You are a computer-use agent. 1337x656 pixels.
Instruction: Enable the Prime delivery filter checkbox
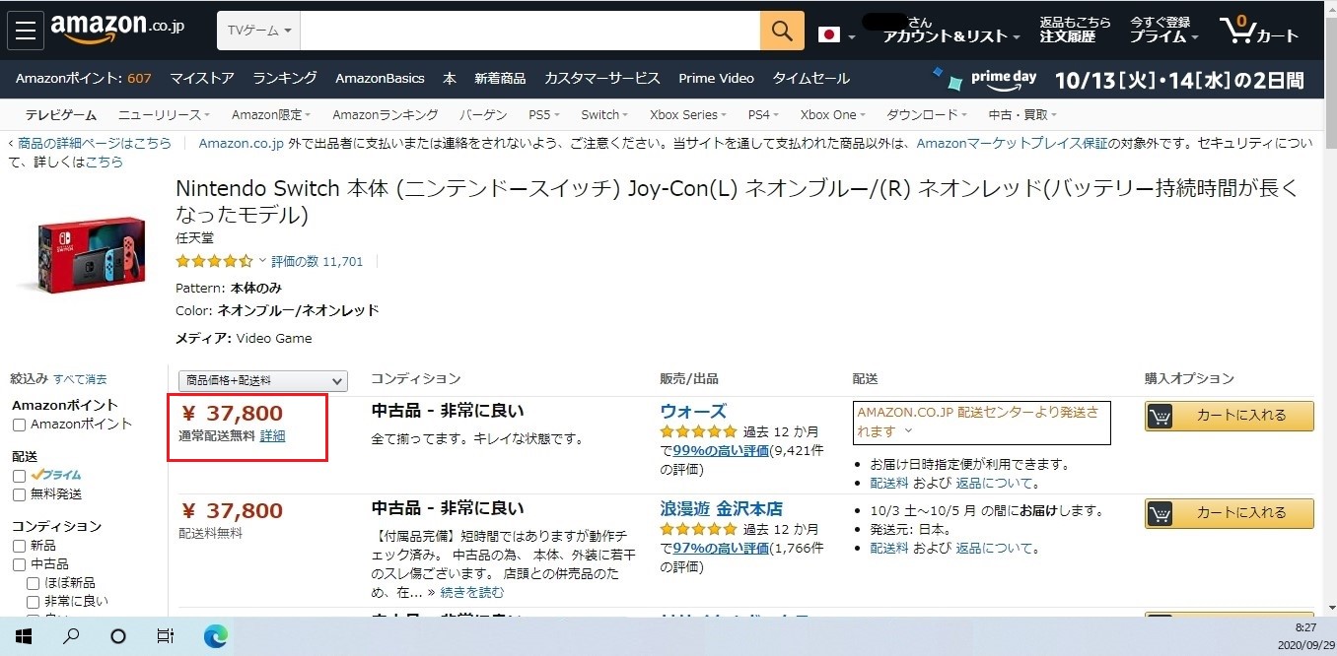click(x=19, y=476)
